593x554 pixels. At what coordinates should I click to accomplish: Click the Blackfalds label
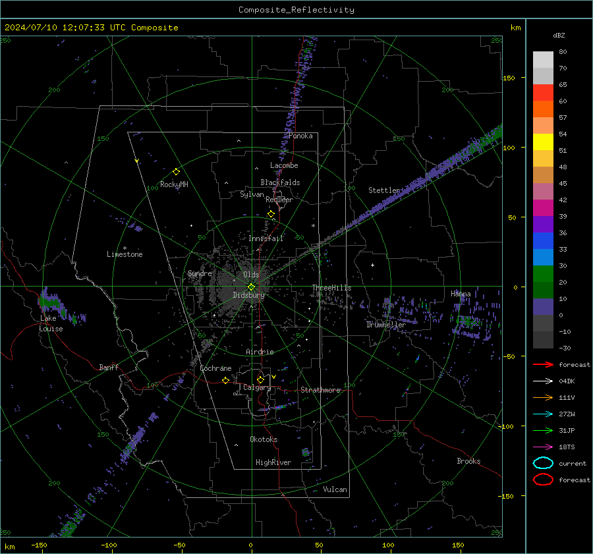[280, 182]
